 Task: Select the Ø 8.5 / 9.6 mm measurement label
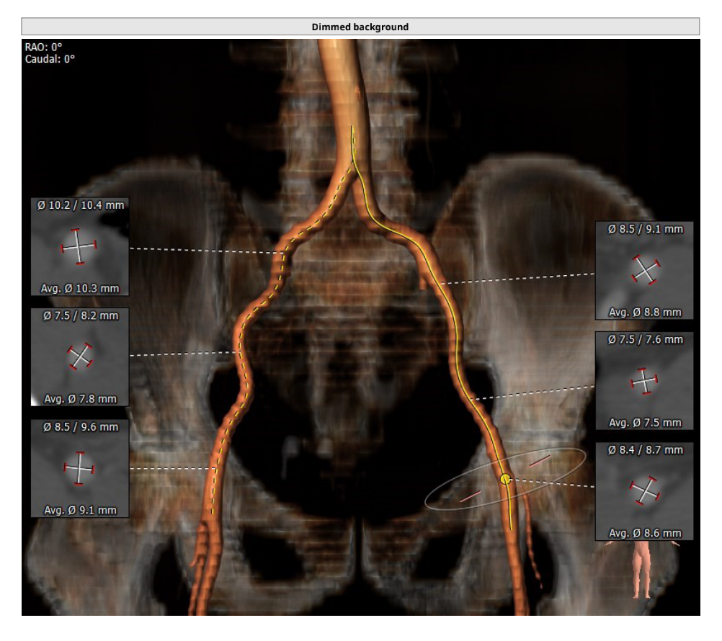point(80,426)
